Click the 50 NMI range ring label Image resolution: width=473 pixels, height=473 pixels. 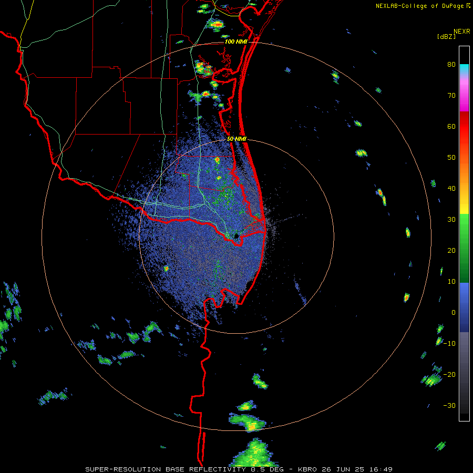coord(237,139)
